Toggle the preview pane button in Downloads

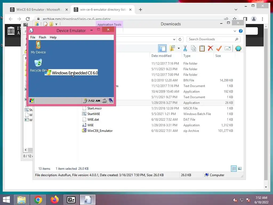pos(162,48)
